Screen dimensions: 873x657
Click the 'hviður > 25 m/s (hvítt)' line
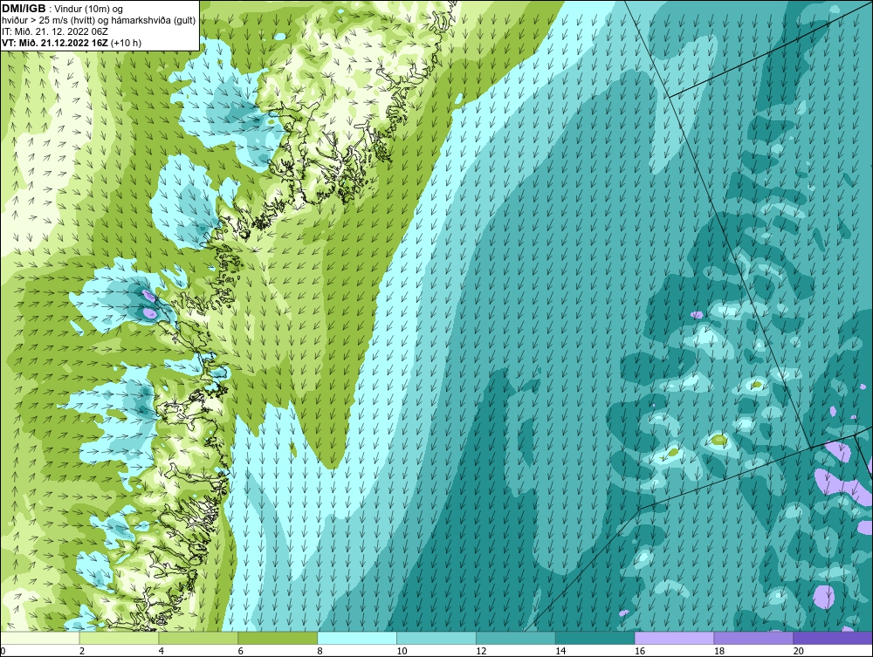click(x=48, y=21)
